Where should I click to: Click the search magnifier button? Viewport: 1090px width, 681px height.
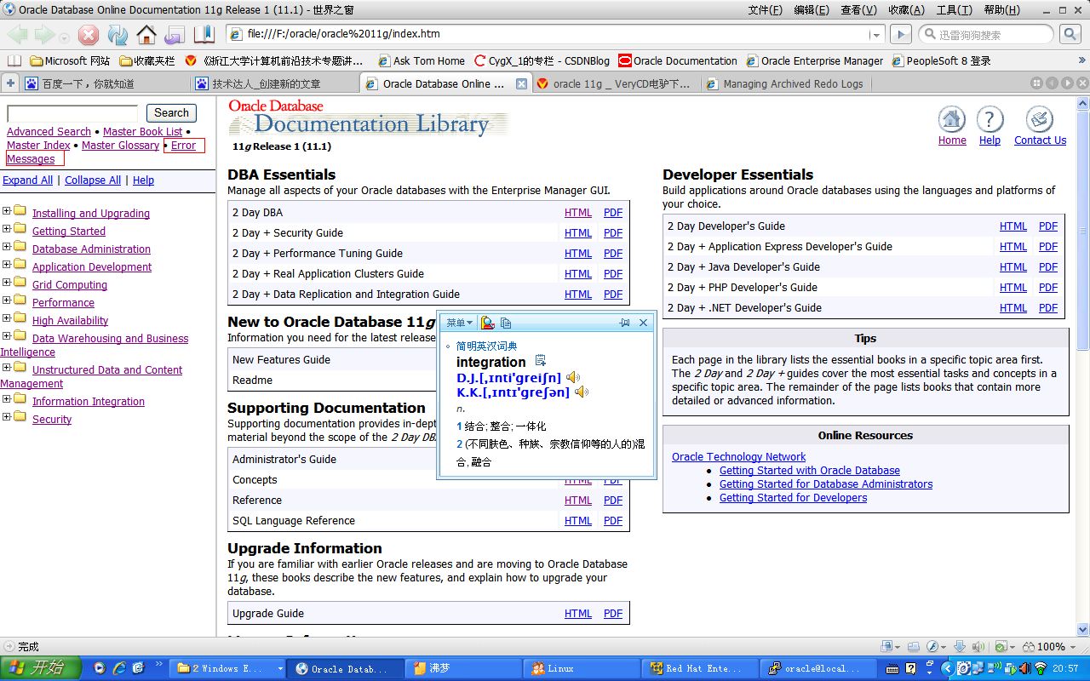[1070, 34]
